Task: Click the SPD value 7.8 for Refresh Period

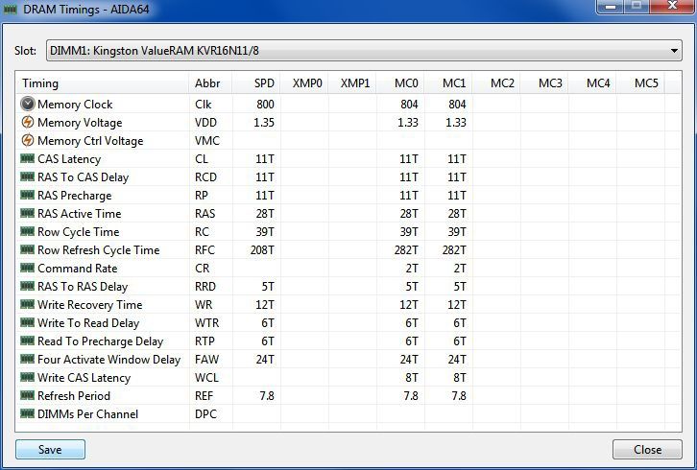Action: [x=267, y=396]
